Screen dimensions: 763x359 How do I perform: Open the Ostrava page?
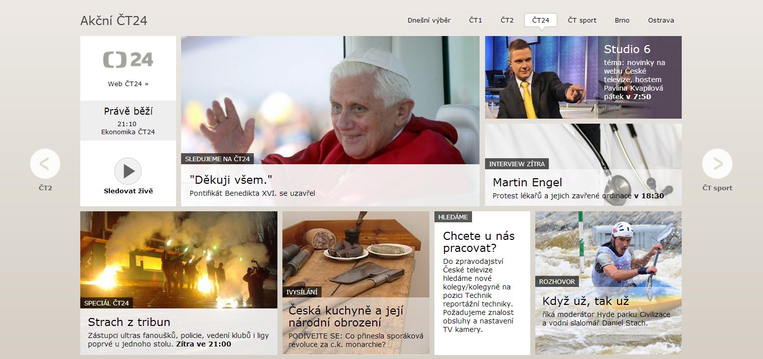661,20
